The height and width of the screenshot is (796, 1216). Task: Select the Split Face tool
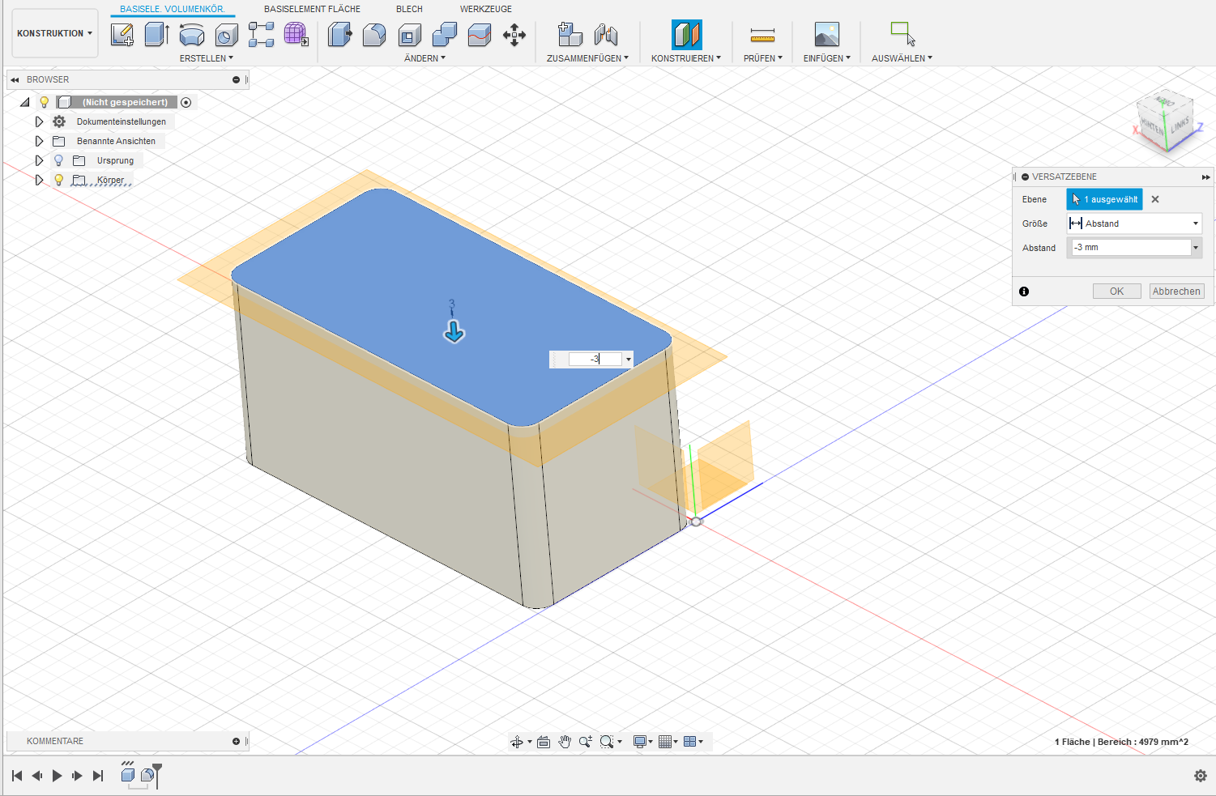click(480, 35)
